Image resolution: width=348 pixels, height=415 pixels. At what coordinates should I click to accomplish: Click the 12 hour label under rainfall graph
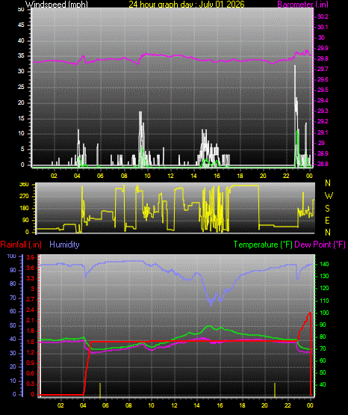tap(175, 405)
